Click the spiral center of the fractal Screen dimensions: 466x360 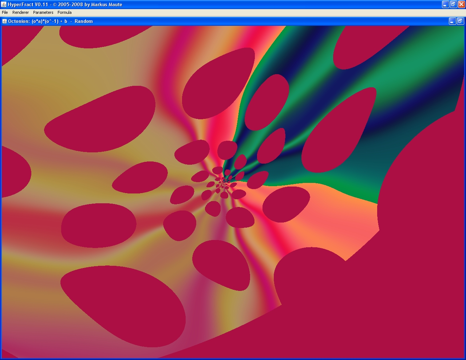click(223, 182)
